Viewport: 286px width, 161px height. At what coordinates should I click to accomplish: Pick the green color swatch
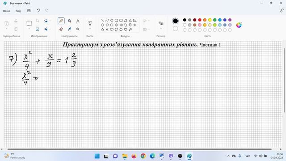click(x=215, y=20)
